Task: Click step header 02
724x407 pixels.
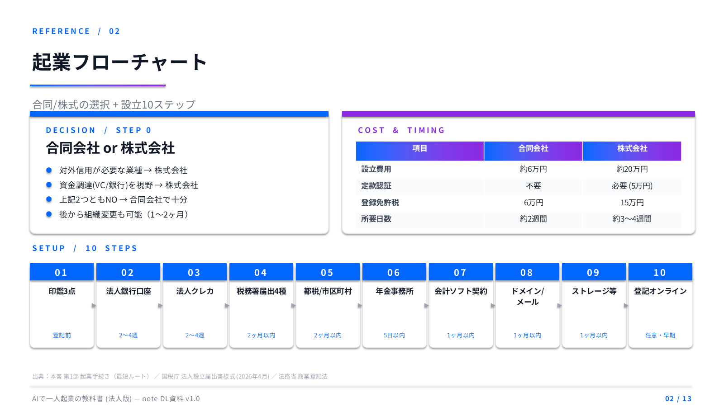Action: point(128,272)
